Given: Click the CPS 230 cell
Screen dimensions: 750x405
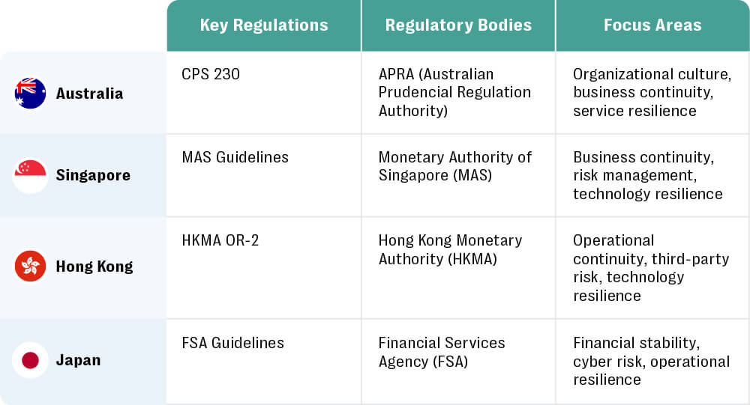Looking at the screenshot, I should coord(211,74).
